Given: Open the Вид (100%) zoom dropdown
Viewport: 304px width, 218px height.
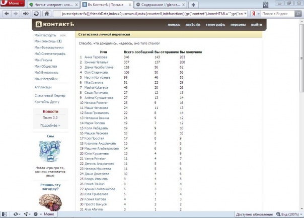Looking at the screenshot, I should (x=289, y=214).
